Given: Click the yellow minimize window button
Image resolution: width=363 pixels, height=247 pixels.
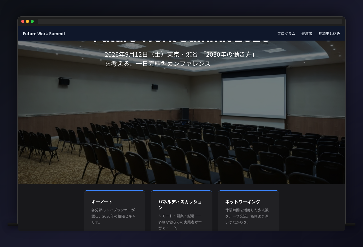Looking at the screenshot, I should pos(27,21).
